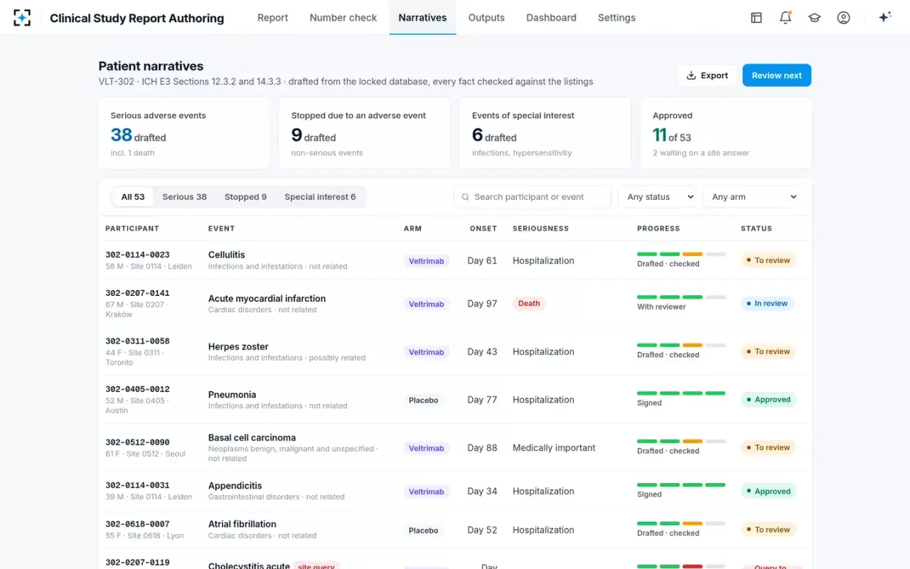
Task: Switch to the Number check tab
Action: [343, 18]
